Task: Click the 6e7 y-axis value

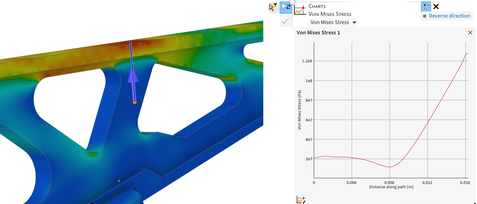Action: click(309, 120)
